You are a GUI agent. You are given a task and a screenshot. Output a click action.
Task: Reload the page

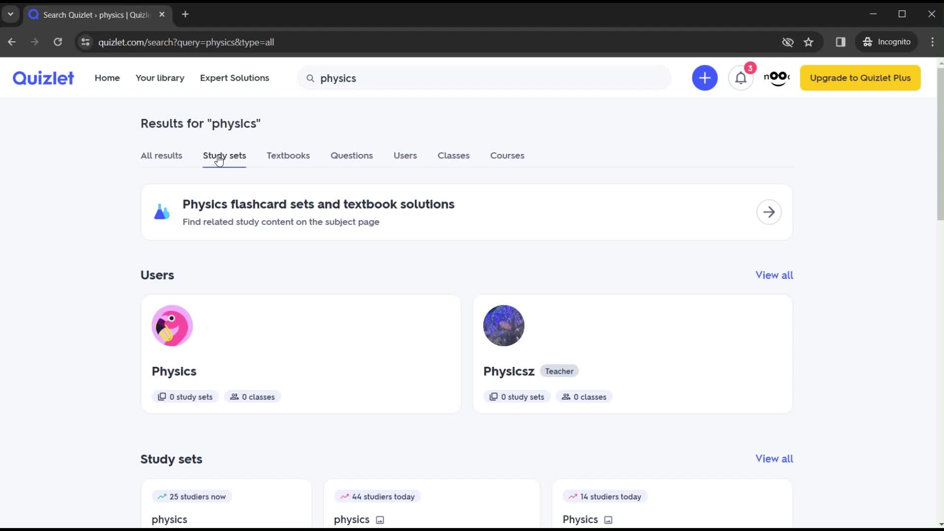click(58, 42)
